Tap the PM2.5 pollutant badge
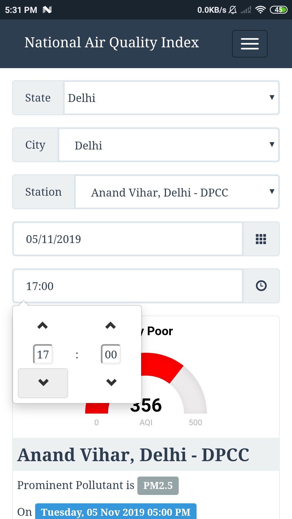The image size is (292, 519). (158, 486)
